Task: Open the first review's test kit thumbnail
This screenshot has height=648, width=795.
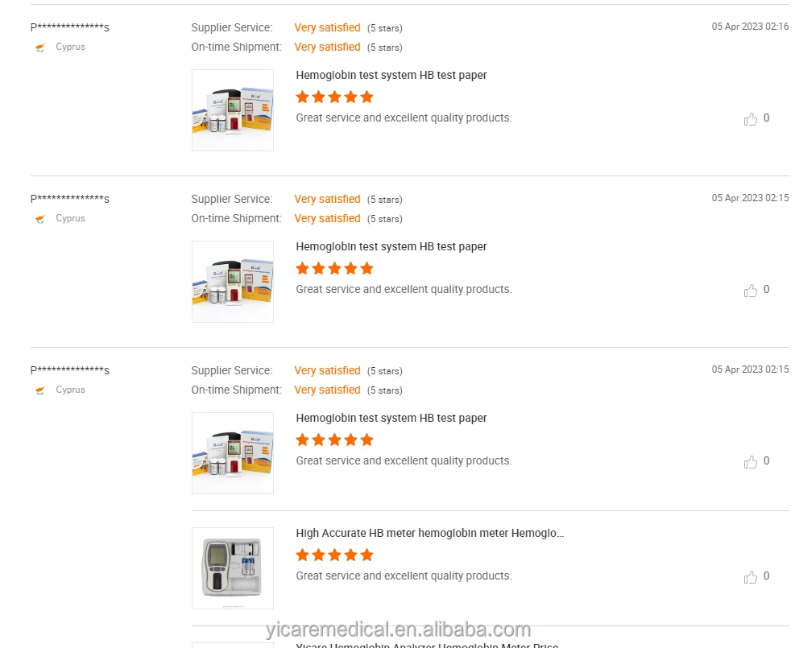Action: tap(232, 110)
